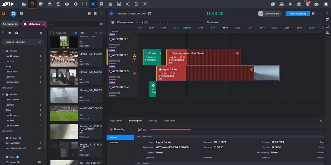Show recent searches clock icon
This screenshot has width=331, height=165.
point(17,33)
